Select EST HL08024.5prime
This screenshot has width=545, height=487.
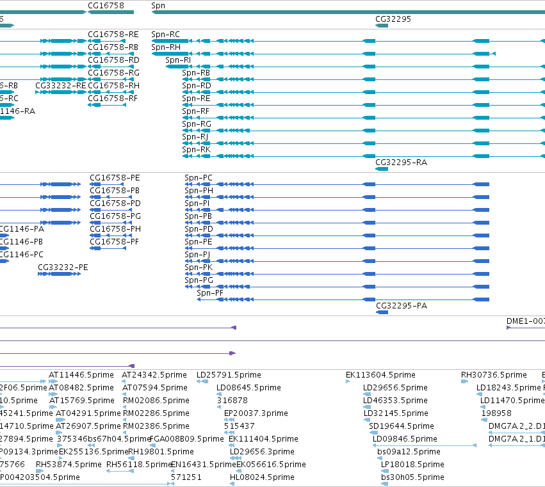[262, 477]
